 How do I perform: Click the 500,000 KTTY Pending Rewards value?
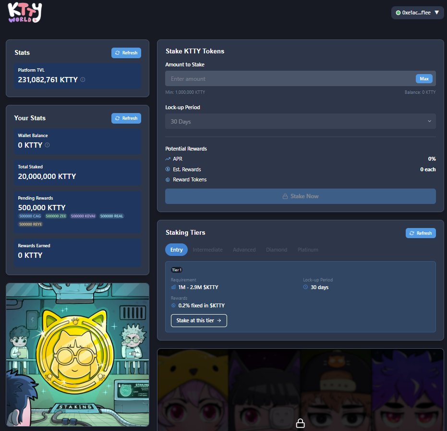(42, 207)
